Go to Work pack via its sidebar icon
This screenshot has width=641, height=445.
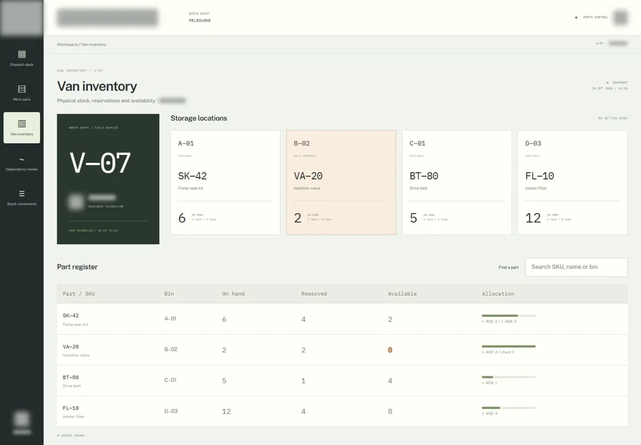coord(21,89)
